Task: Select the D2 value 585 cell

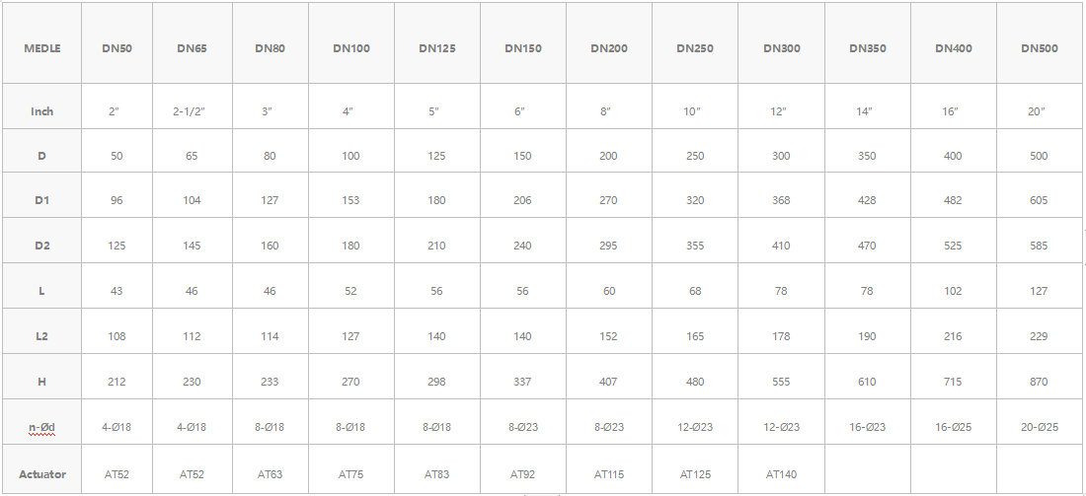Action: coord(1039,246)
